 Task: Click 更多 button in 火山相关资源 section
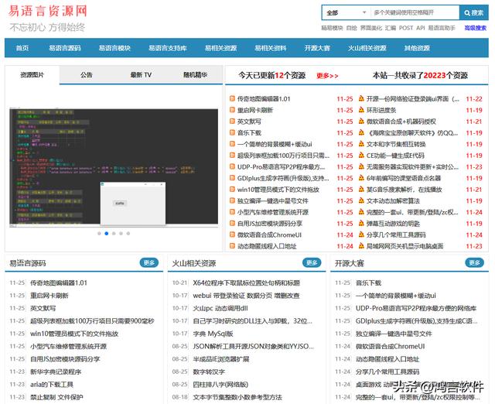(312, 262)
